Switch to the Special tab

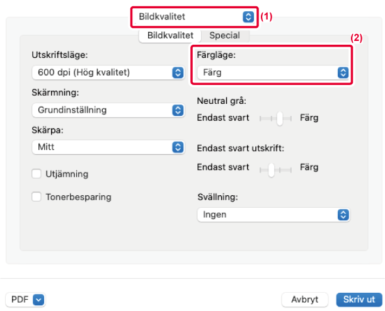click(x=224, y=36)
